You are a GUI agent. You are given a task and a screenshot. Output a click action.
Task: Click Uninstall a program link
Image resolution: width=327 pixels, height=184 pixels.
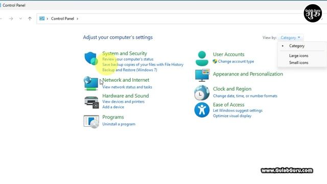coord(119,124)
